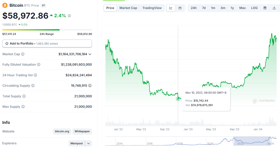280x157 pixels.
Task: Switch to line chart view icon
Action: click(171, 8)
